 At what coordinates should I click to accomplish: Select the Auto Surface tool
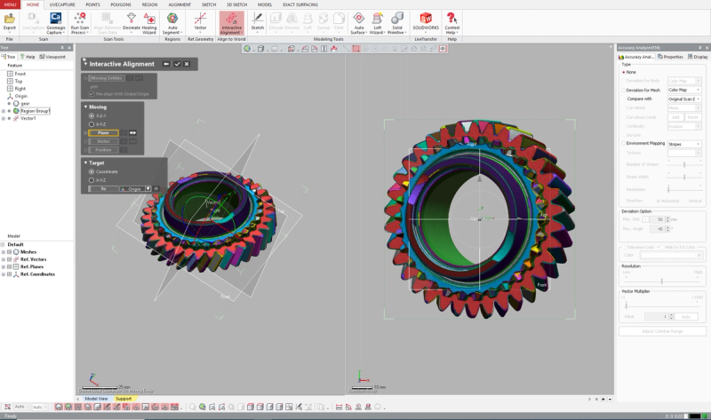coord(358,23)
